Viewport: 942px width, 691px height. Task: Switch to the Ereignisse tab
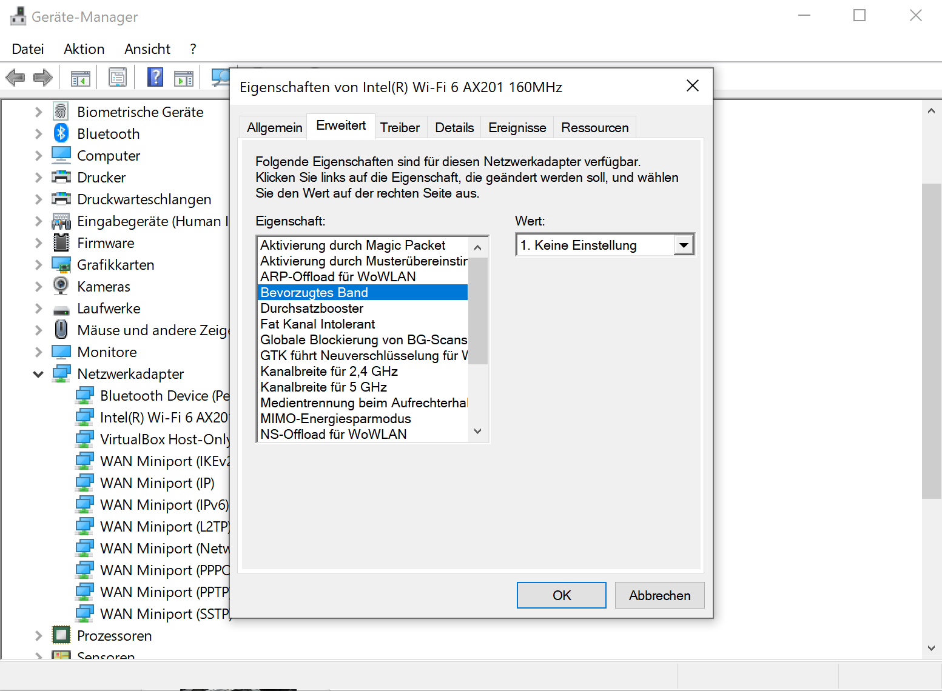[517, 127]
